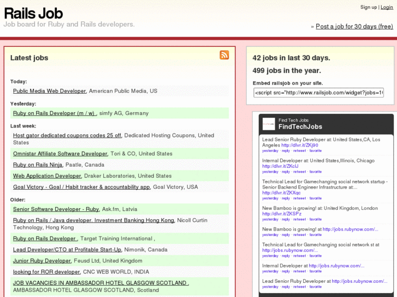Click '499 jobs in the year.' text
Viewport: 397px width, 297px height.
[x=287, y=70]
